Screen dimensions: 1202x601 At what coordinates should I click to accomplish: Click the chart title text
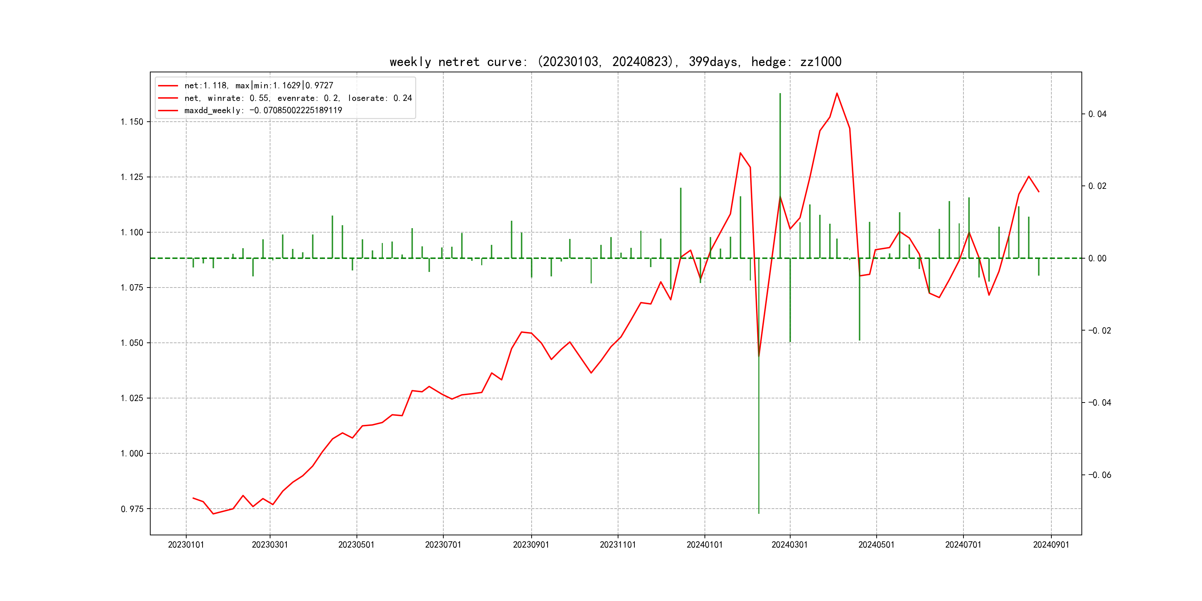615,62
